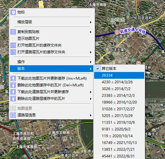The width and height of the screenshot is (165, 159).
Task: Select 打开地图瓦片的缓存文件夹 entry
Action: [x=51, y=45]
